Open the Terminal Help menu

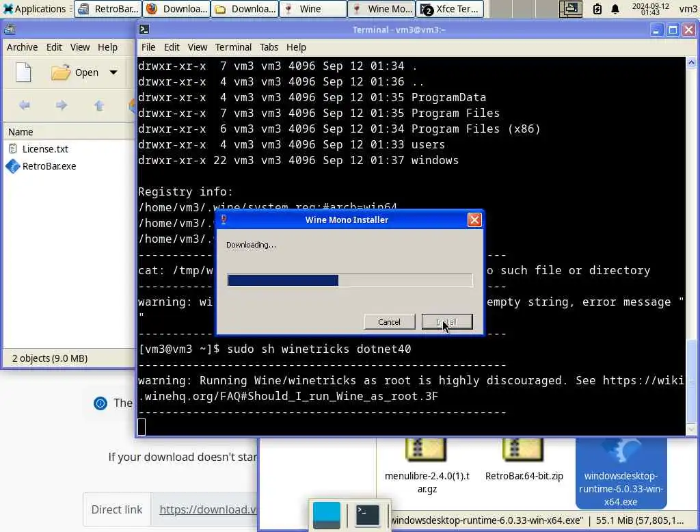point(296,47)
